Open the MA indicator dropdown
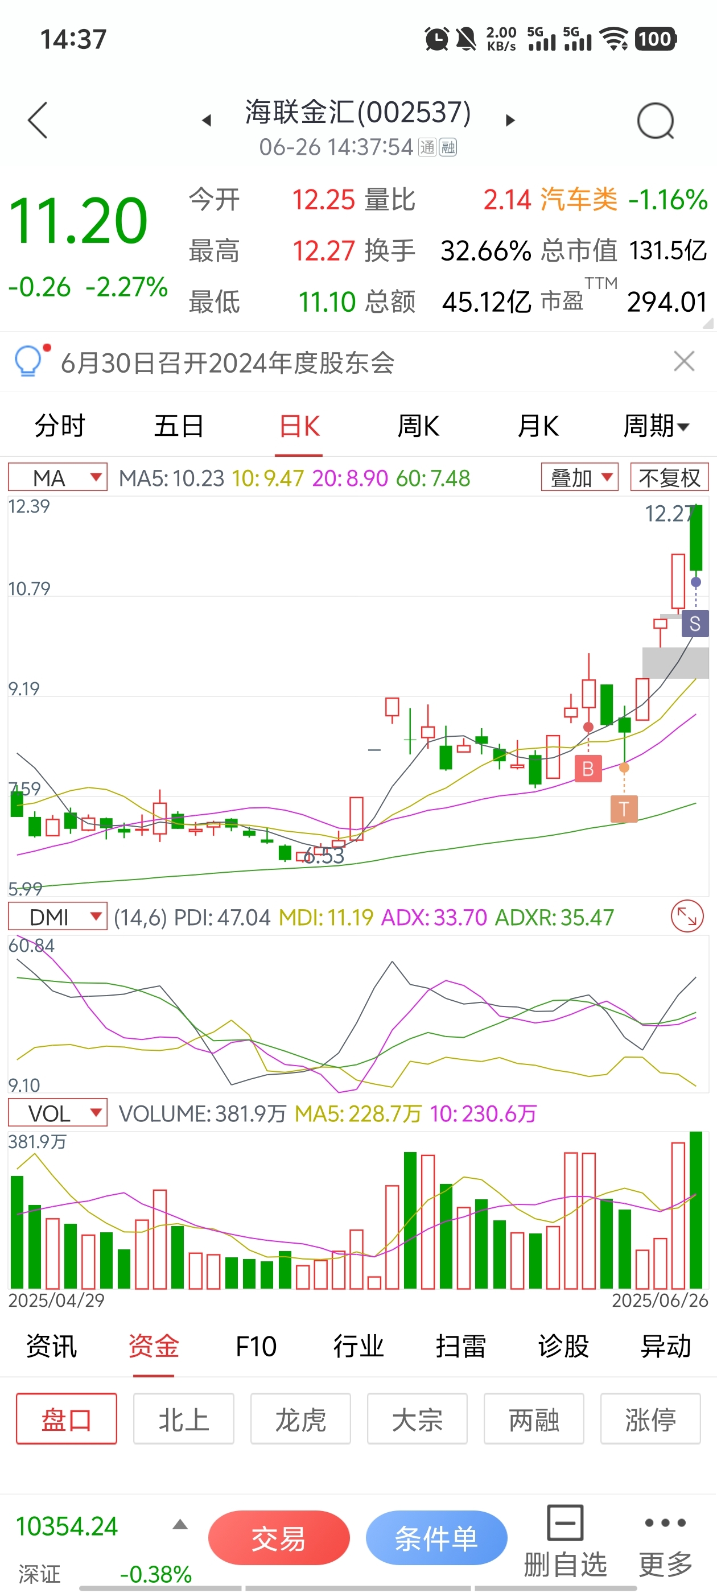The width and height of the screenshot is (717, 1593). tap(57, 477)
